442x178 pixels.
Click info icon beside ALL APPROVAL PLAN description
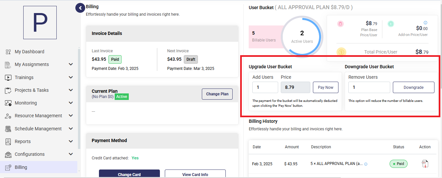tap(366, 164)
